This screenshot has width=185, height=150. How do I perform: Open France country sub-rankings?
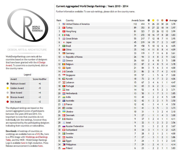click(69, 105)
